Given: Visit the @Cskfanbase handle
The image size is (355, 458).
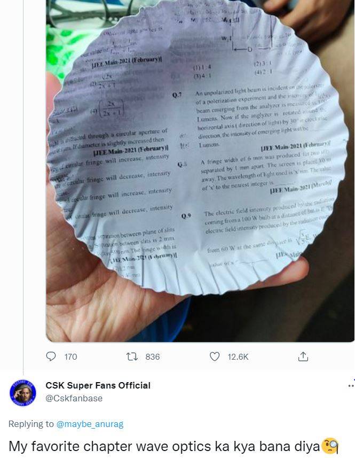Looking at the screenshot, I should [74, 398].
